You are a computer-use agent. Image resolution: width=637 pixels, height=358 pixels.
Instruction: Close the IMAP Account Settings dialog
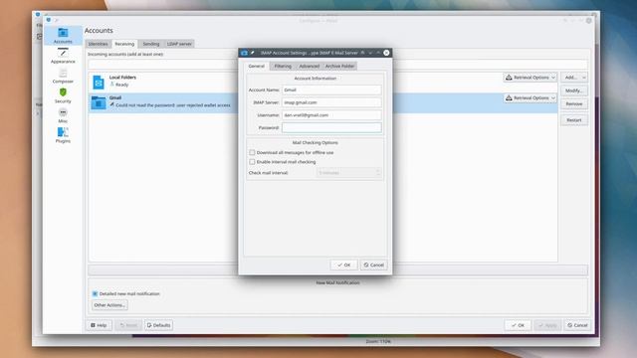coord(386,53)
